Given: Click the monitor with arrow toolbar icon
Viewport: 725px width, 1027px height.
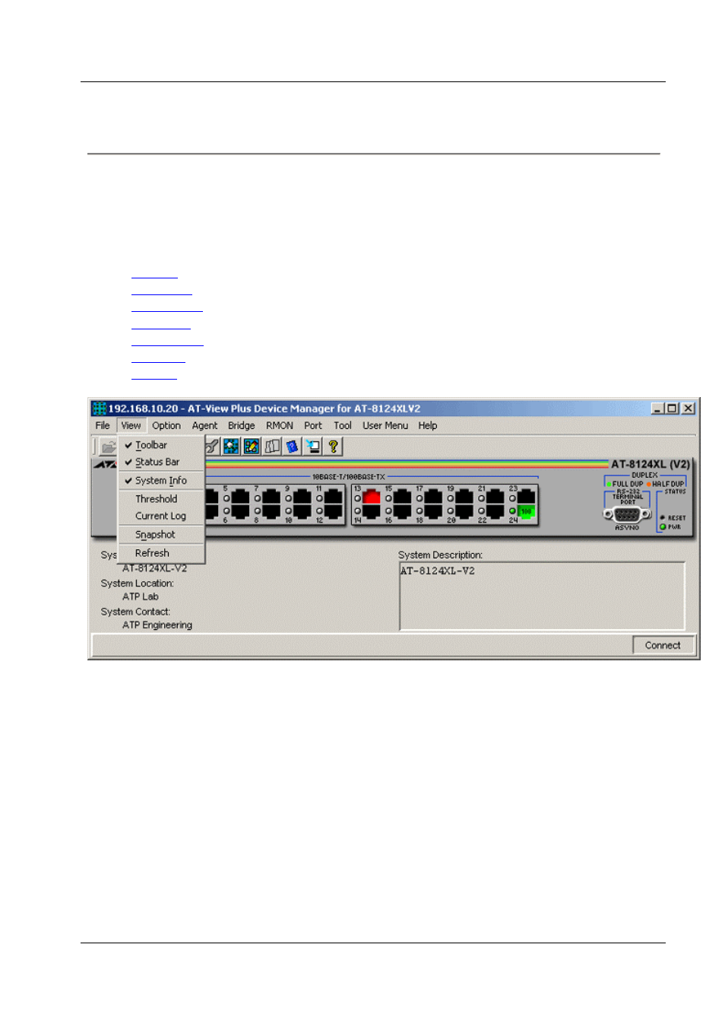Looking at the screenshot, I should click(x=312, y=447).
